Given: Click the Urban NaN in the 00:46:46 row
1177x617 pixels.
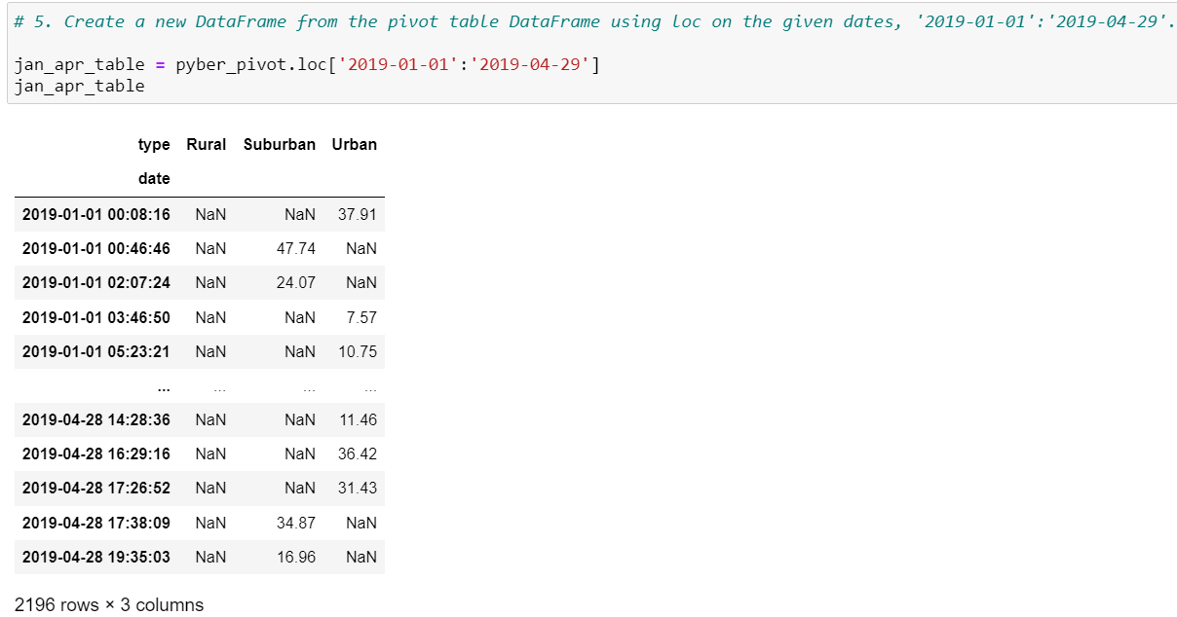Looking at the screenshot, I should pos(361,248).
